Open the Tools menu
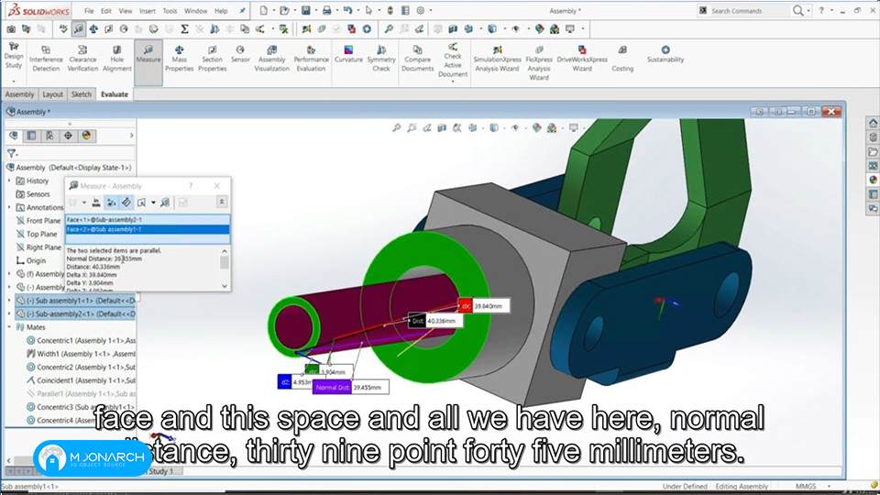880x495 pixels. (170, 11)
